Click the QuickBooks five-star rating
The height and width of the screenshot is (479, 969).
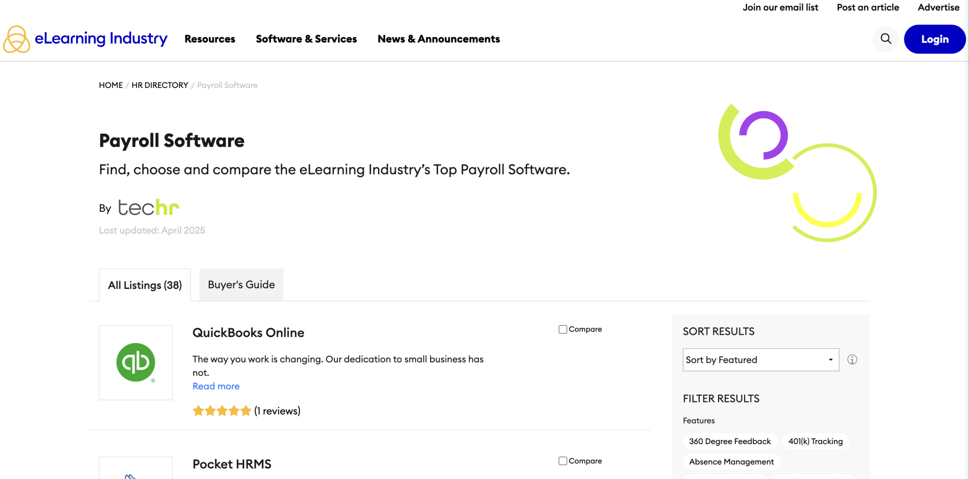tap(222, 411)
